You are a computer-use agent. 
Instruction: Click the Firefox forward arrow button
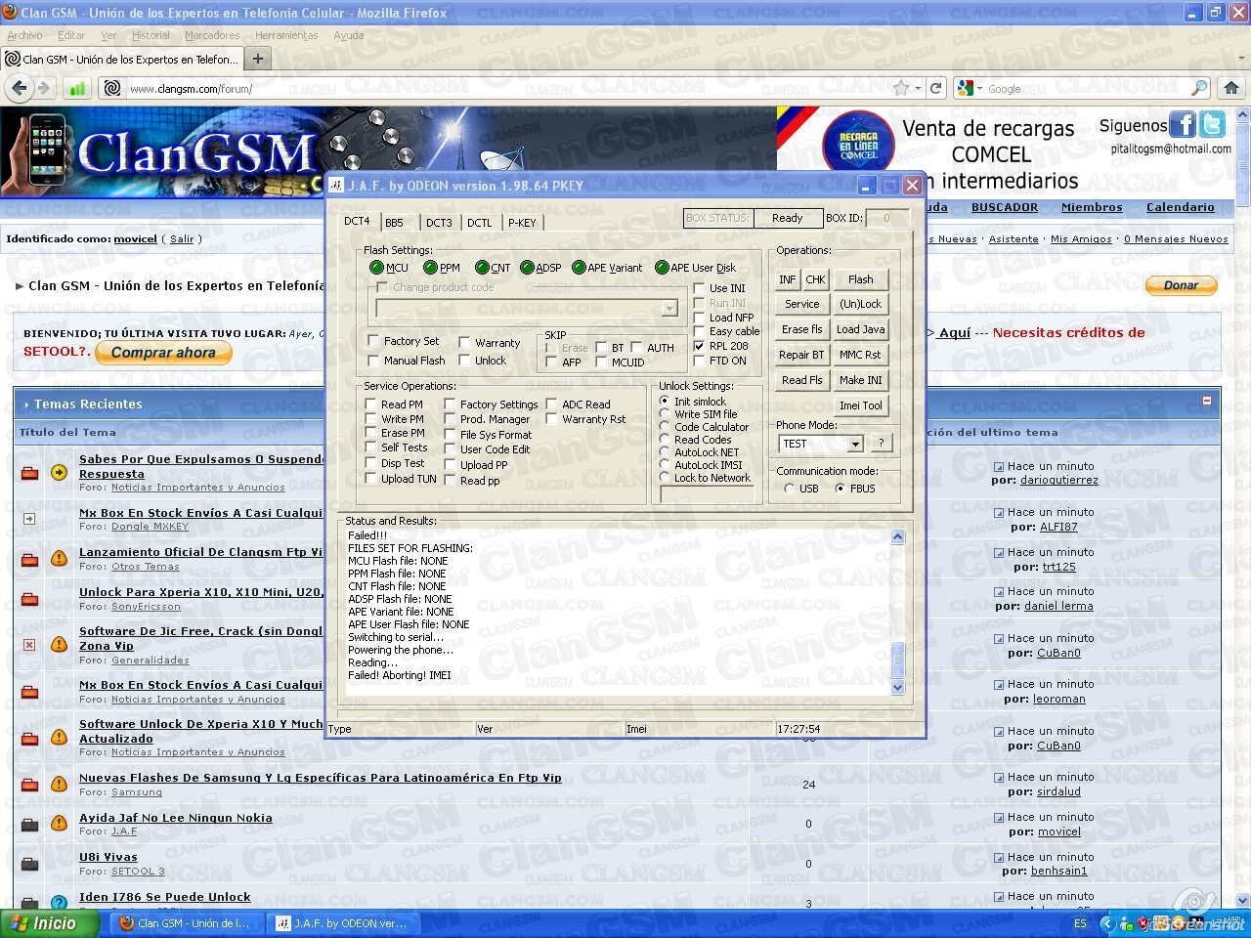(x=44, y=88)
